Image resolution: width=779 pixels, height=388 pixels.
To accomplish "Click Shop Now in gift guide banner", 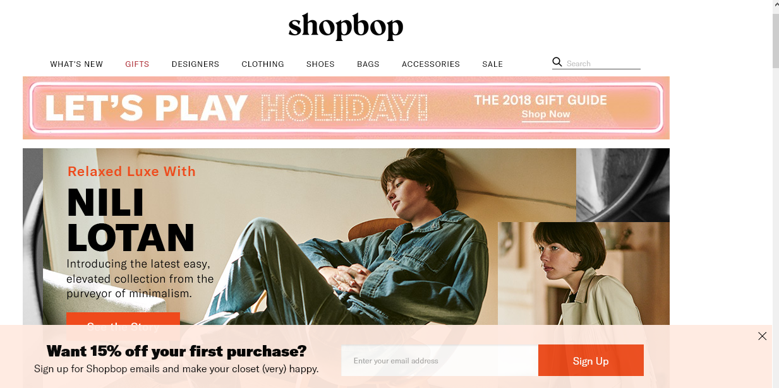I will 546,114.
